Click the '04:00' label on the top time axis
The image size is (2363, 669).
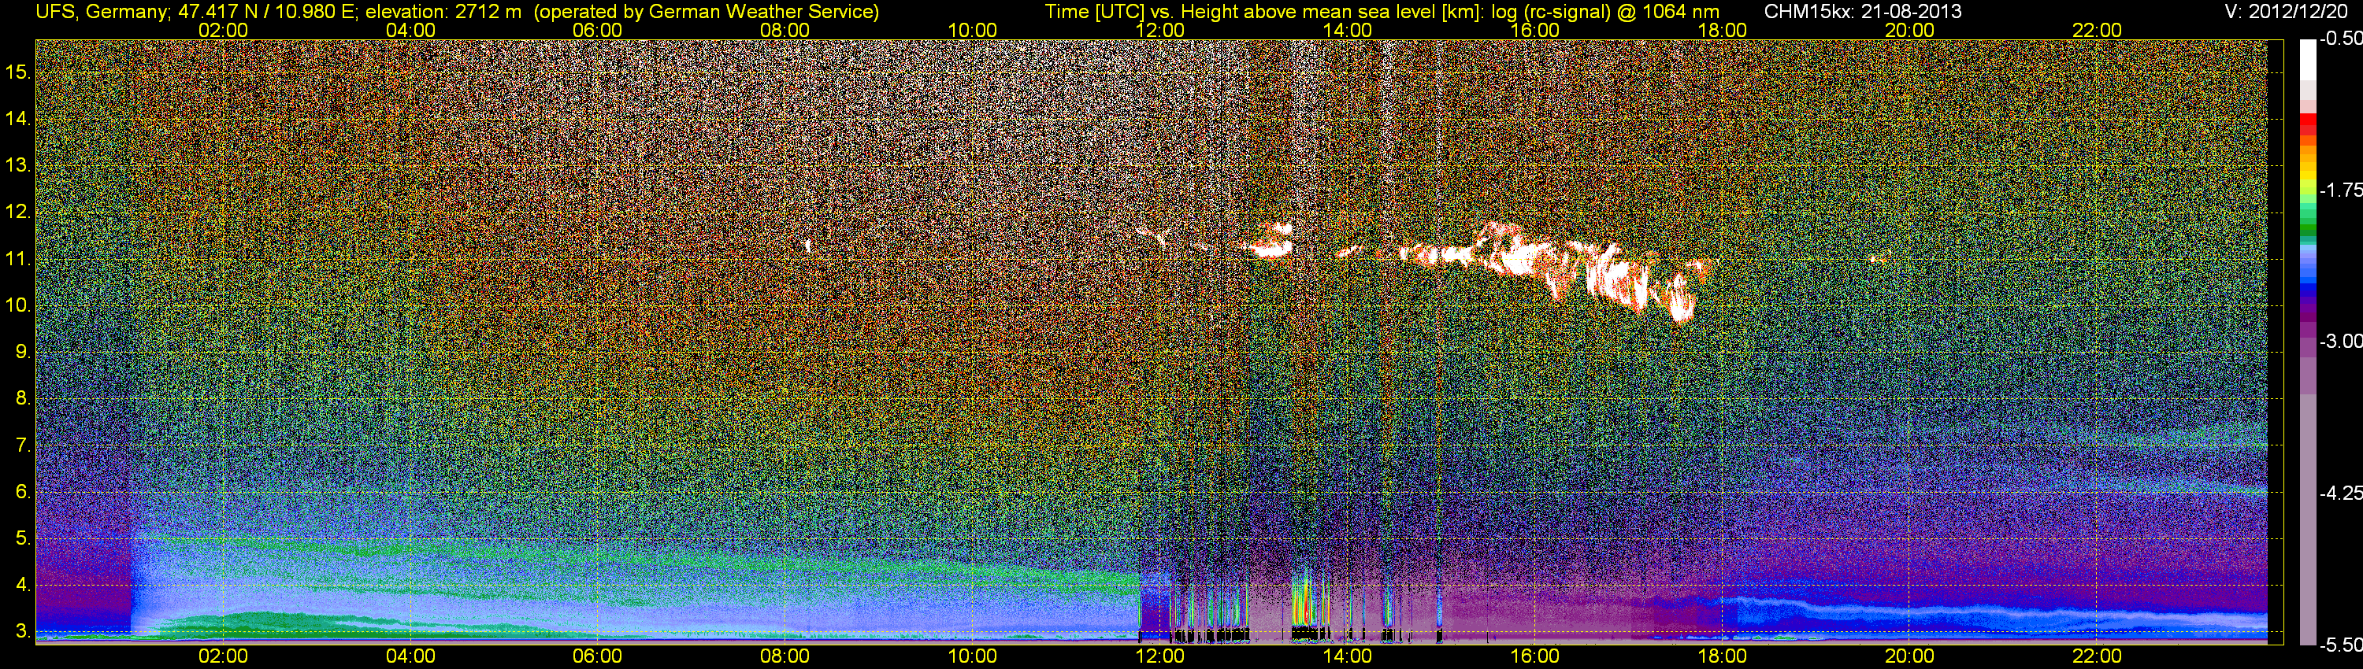click(410, 30)
